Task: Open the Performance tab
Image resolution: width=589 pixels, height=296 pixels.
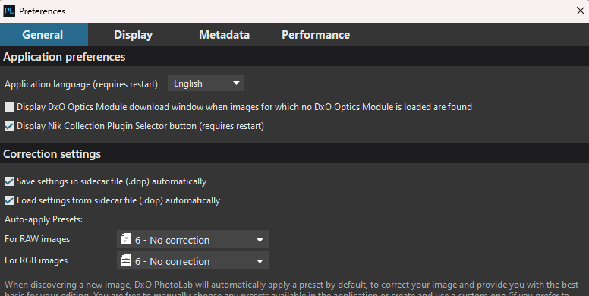Action: (316, 35)
